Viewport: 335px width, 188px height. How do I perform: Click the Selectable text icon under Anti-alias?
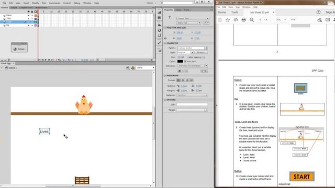[180, 71]
